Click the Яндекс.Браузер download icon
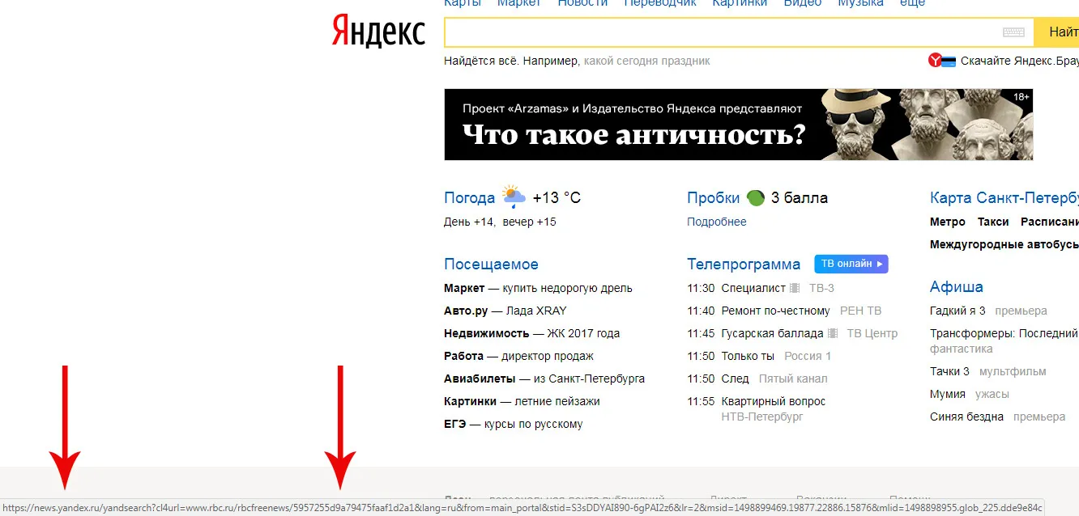 click(x=942, y=61)
